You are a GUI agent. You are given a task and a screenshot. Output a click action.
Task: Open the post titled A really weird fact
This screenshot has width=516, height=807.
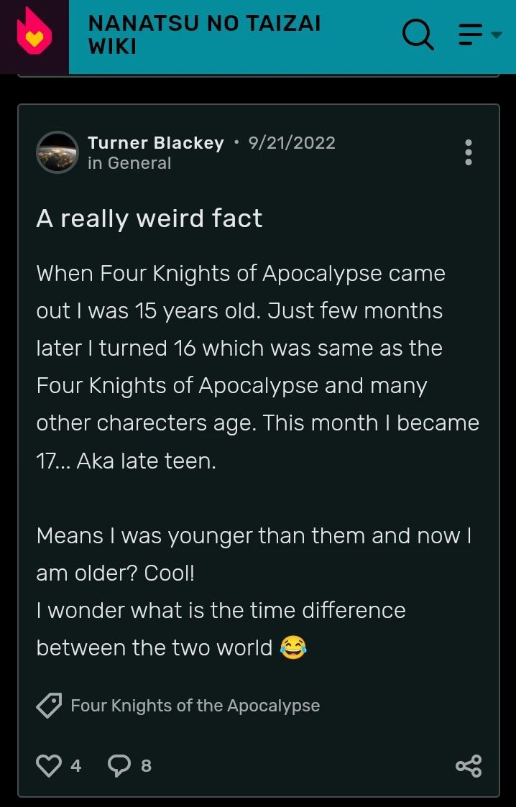pyautogui.click(x=149, y=218)
